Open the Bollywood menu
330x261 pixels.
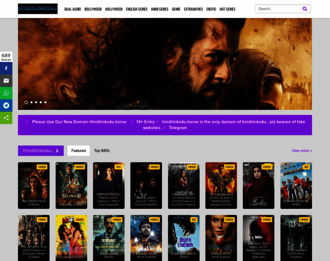pos(93,9)
